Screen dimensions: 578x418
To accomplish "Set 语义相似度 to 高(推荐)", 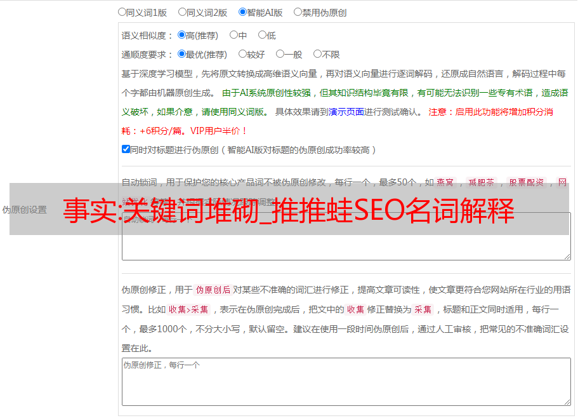I will pyautogui.click(x=181, y=35).
